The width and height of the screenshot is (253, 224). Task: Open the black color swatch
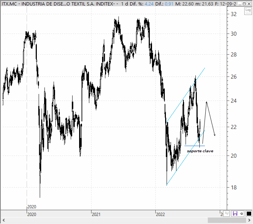point(249,214)
